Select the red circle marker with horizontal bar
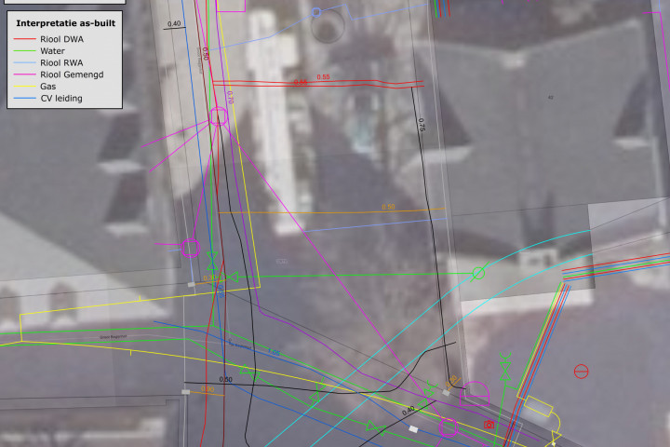 (x=582, y=371)
